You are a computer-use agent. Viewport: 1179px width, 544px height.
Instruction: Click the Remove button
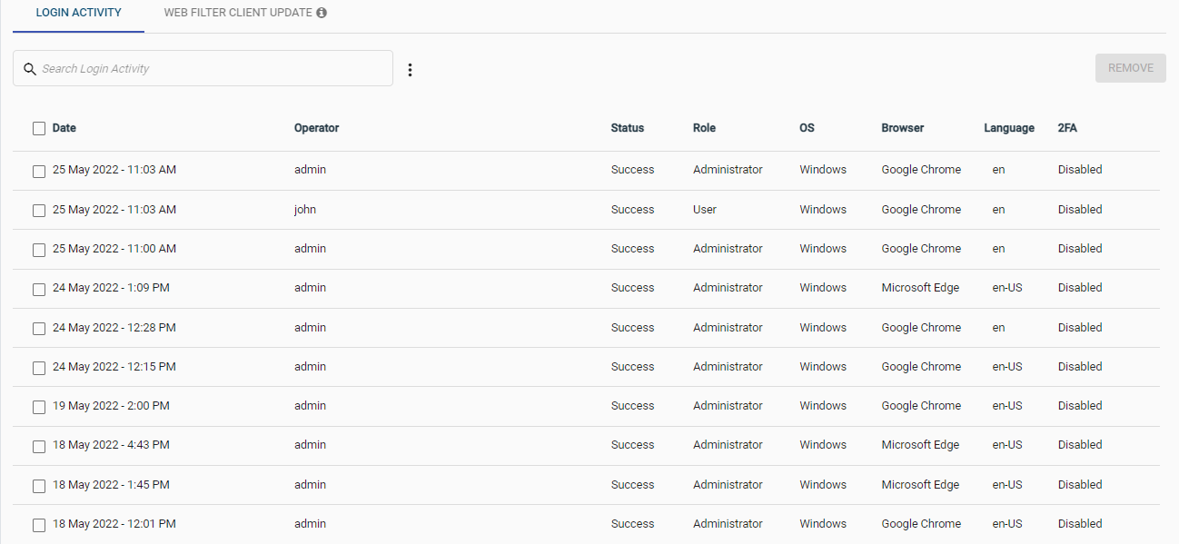coord(1131,68)
